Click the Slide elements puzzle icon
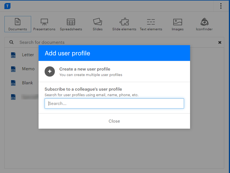The image size is (230, 173). point(124,22)
